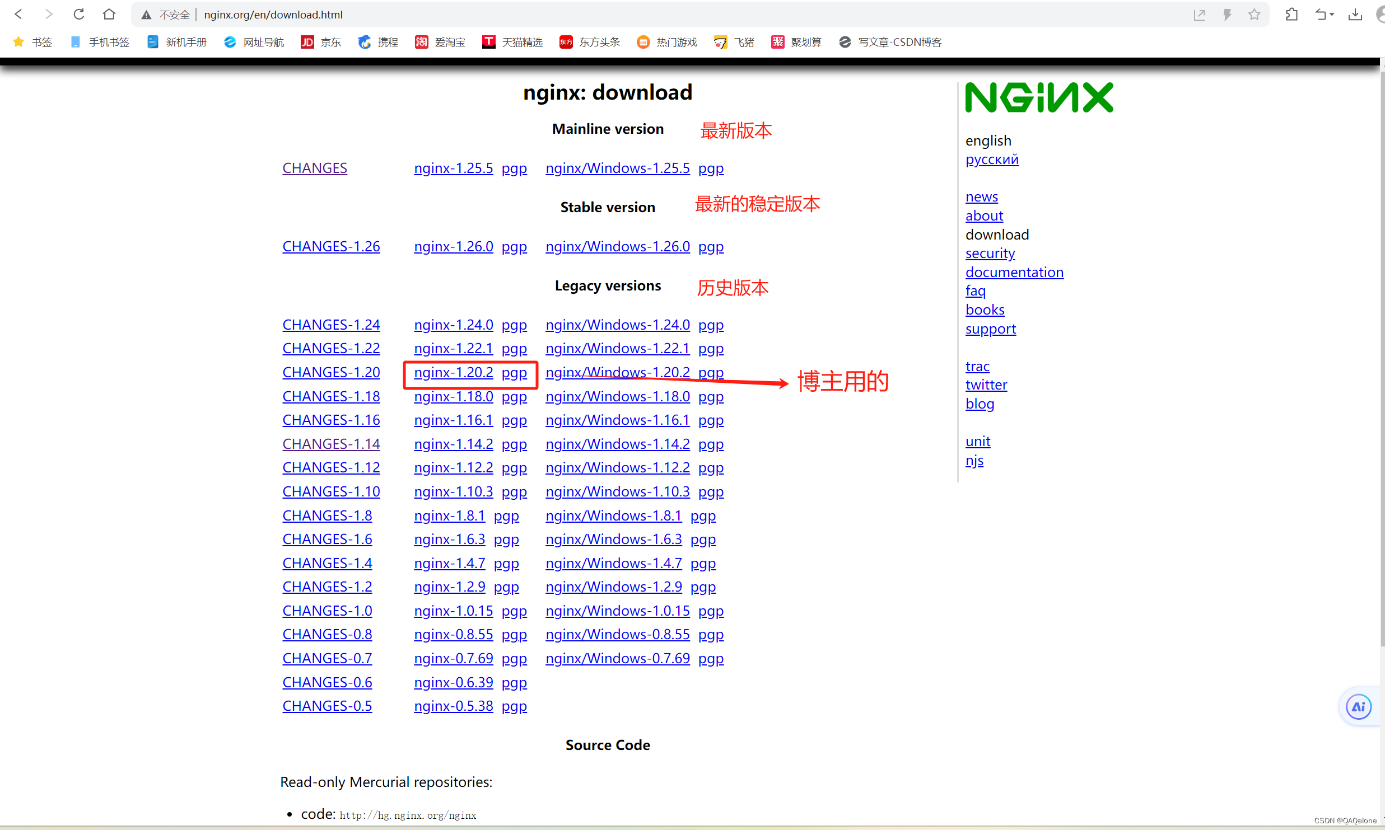Navigate to nginx documentation page
This screenshot has height=830, width=1385.
click(x=1015, y=272)
